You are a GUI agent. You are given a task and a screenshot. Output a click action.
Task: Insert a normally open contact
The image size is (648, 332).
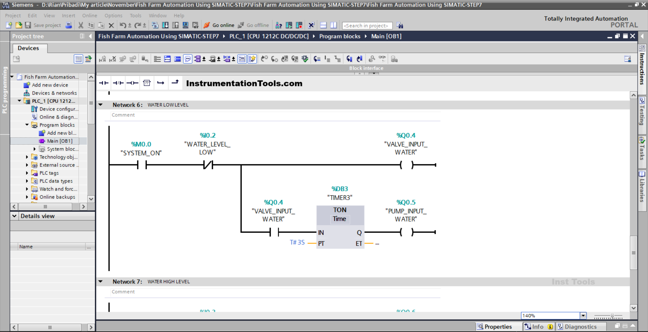[x=104, y=83]
